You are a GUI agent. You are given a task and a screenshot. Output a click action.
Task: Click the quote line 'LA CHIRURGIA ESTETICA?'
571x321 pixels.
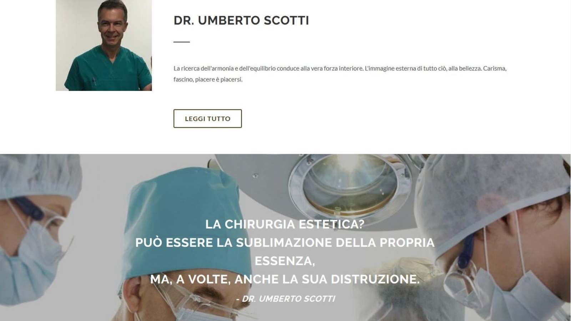pos(285,224)
